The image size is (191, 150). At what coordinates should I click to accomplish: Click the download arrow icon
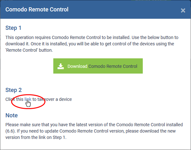(61, 66)
